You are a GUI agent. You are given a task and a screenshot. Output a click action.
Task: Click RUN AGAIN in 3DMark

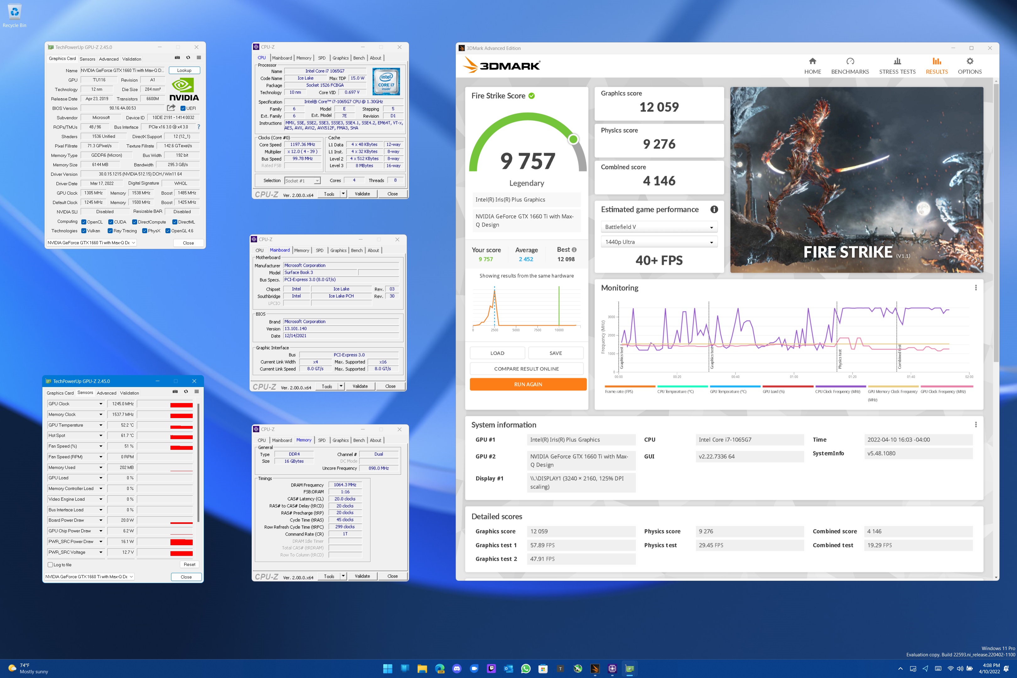pyautogui.click(x=528, y=384)
